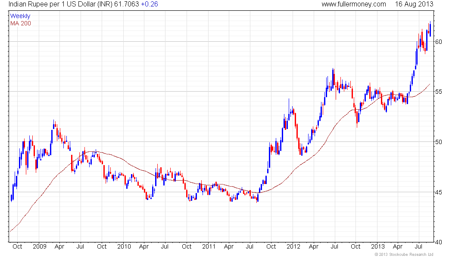The height and width of the screenshot is (258, 474).
Task: Click the blue 'Weekly' legend label
Action: [20, 16]
